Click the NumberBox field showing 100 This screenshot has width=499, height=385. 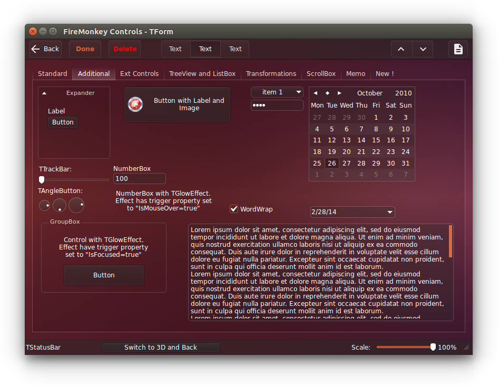[140, 179]
